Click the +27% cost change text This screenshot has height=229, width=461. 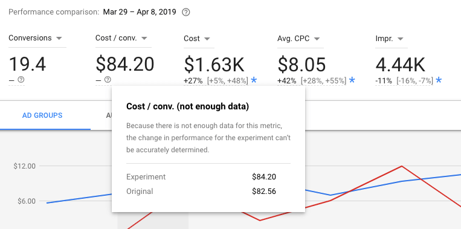(x=193, y=80)
